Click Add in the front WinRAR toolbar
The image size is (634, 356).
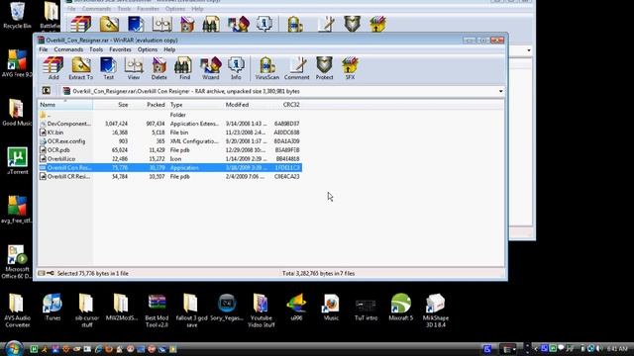(53, 68)
